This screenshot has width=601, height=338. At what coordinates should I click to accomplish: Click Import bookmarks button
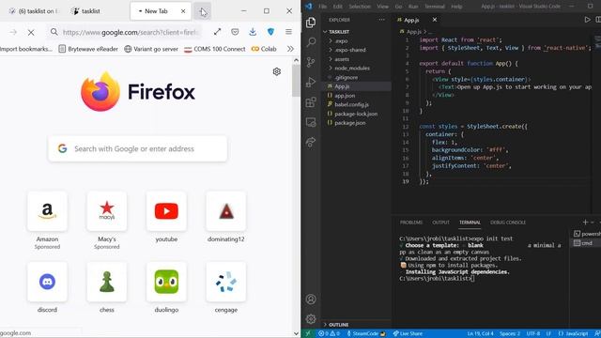tap(25, 49)
